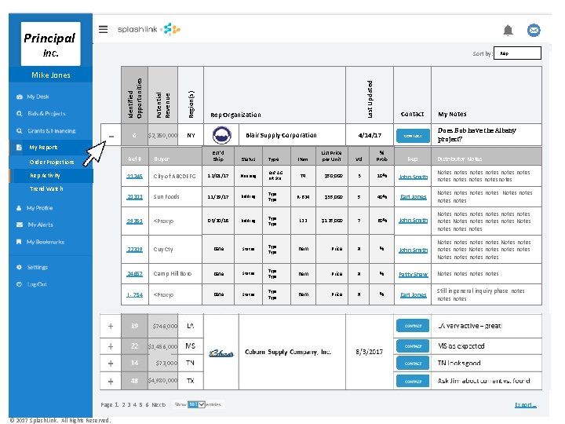Image resolution: width=565 pixels, height=424 pixels.
Task: Click the splashlink logo
Action: tap(149, 29)
